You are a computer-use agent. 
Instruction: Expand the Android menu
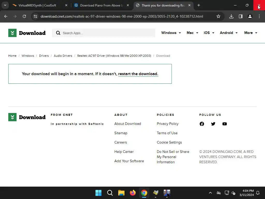(x=229, y=33)
